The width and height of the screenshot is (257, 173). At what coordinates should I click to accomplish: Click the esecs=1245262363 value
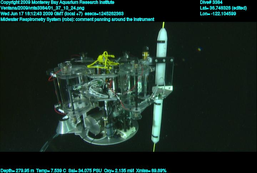104,14
